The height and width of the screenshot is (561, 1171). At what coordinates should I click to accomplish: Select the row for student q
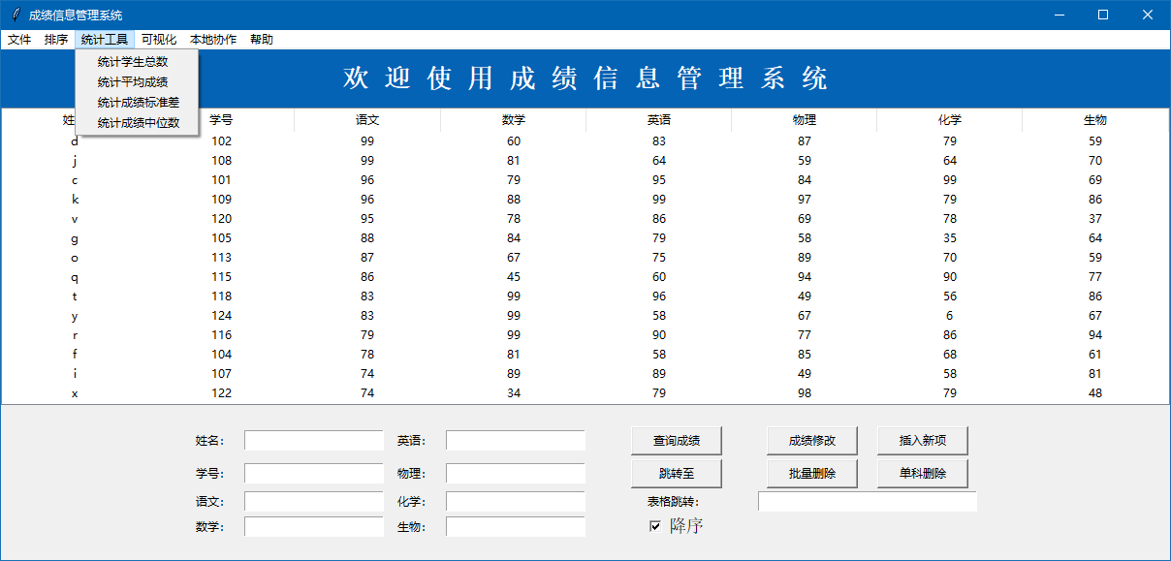[x=585, y=277]
